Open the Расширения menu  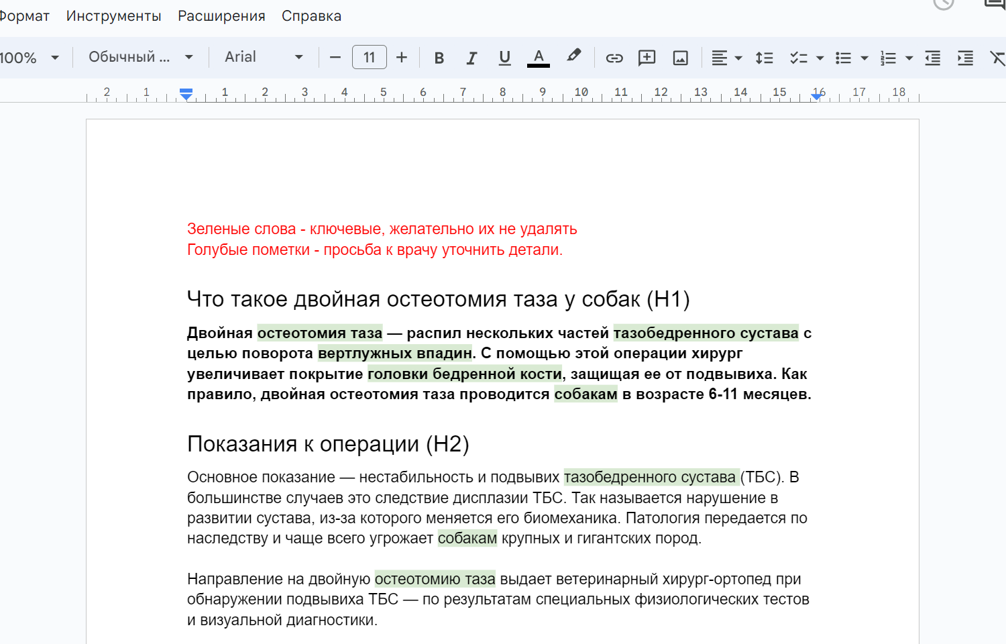click(221, 16)
